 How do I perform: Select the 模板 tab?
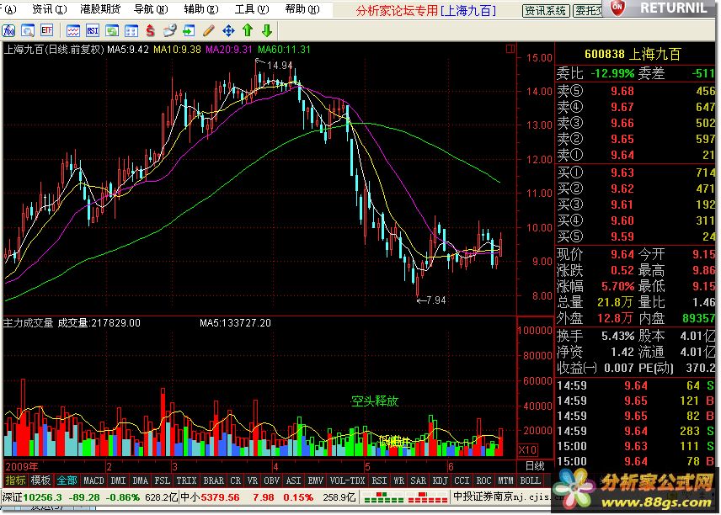40,480
